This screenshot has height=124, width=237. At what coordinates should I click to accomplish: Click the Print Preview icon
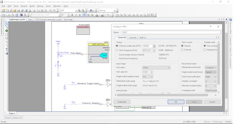click(x=29, y=11)
